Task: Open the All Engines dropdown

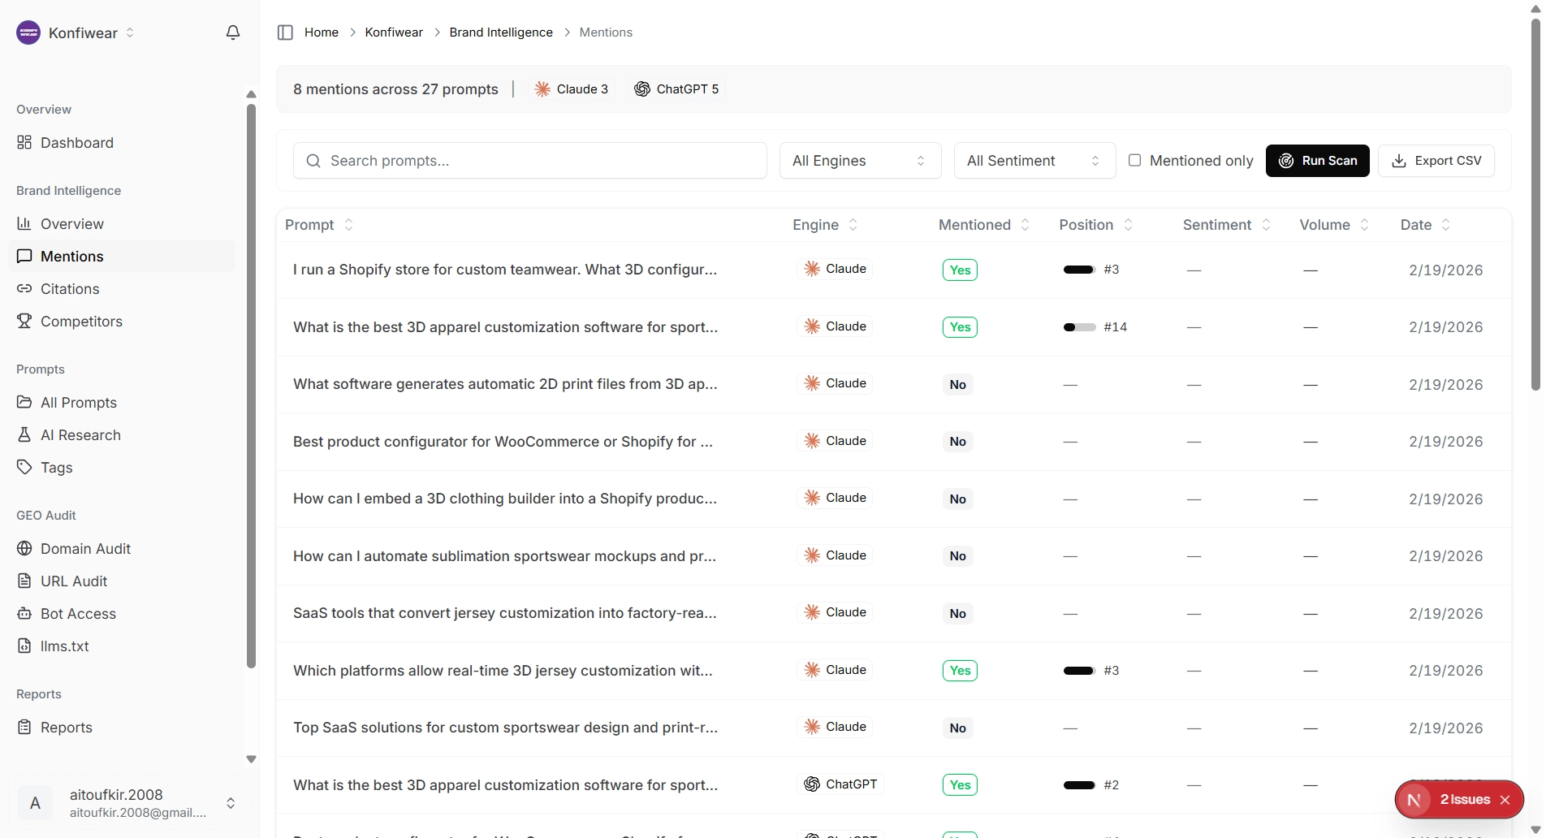Action: point(860,161)
